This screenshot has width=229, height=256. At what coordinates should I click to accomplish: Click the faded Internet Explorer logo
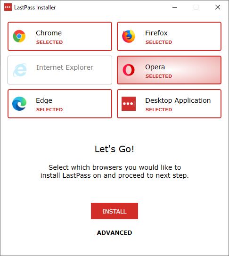20,70
